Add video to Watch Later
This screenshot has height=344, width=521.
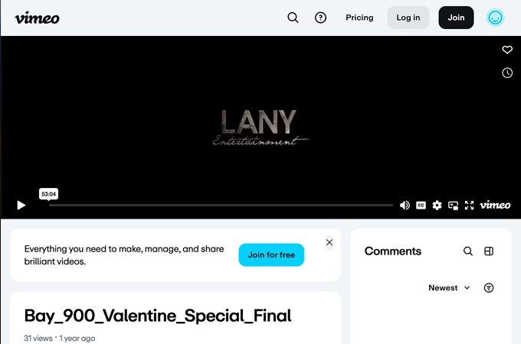(507, 73)
